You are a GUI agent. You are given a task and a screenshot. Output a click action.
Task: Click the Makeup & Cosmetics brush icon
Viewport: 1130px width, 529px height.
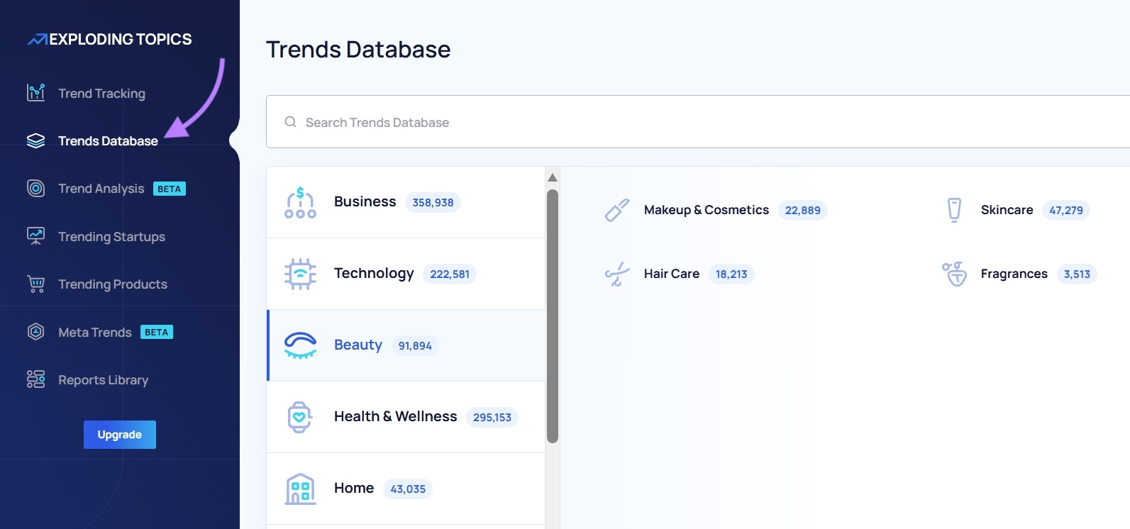(x=616, y=211)
